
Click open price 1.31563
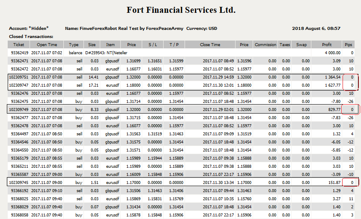pyautogui.click(x=133, y=134)
